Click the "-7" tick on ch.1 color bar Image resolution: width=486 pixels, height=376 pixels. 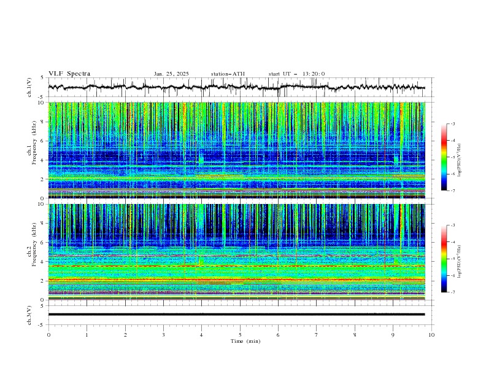point(453,190)
